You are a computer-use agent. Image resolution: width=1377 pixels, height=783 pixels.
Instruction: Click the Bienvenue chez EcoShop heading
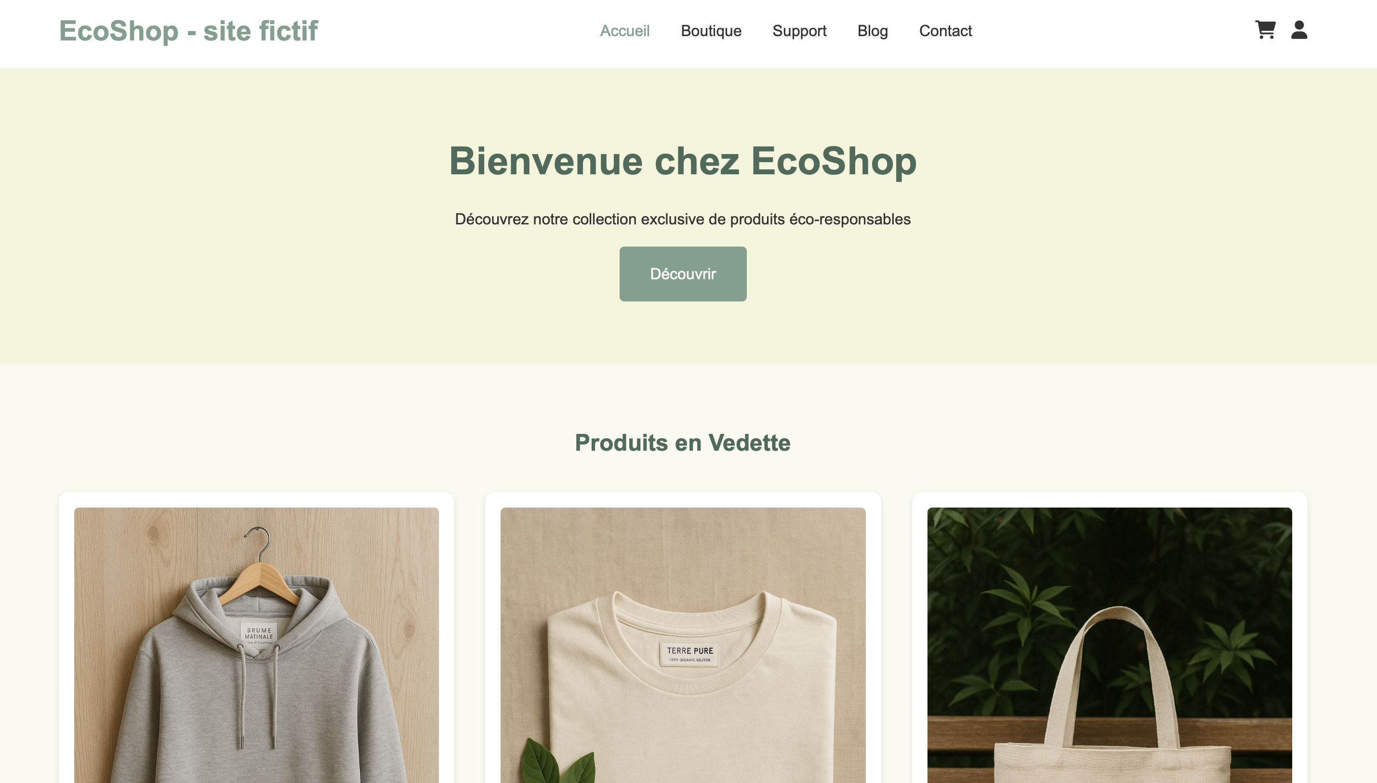tap(683, 161)
